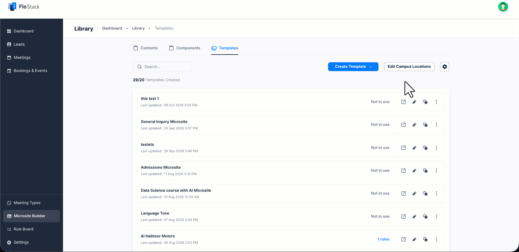Edit the 'testets' template
The width and height of the screenshot is (519, 252).
414,148
